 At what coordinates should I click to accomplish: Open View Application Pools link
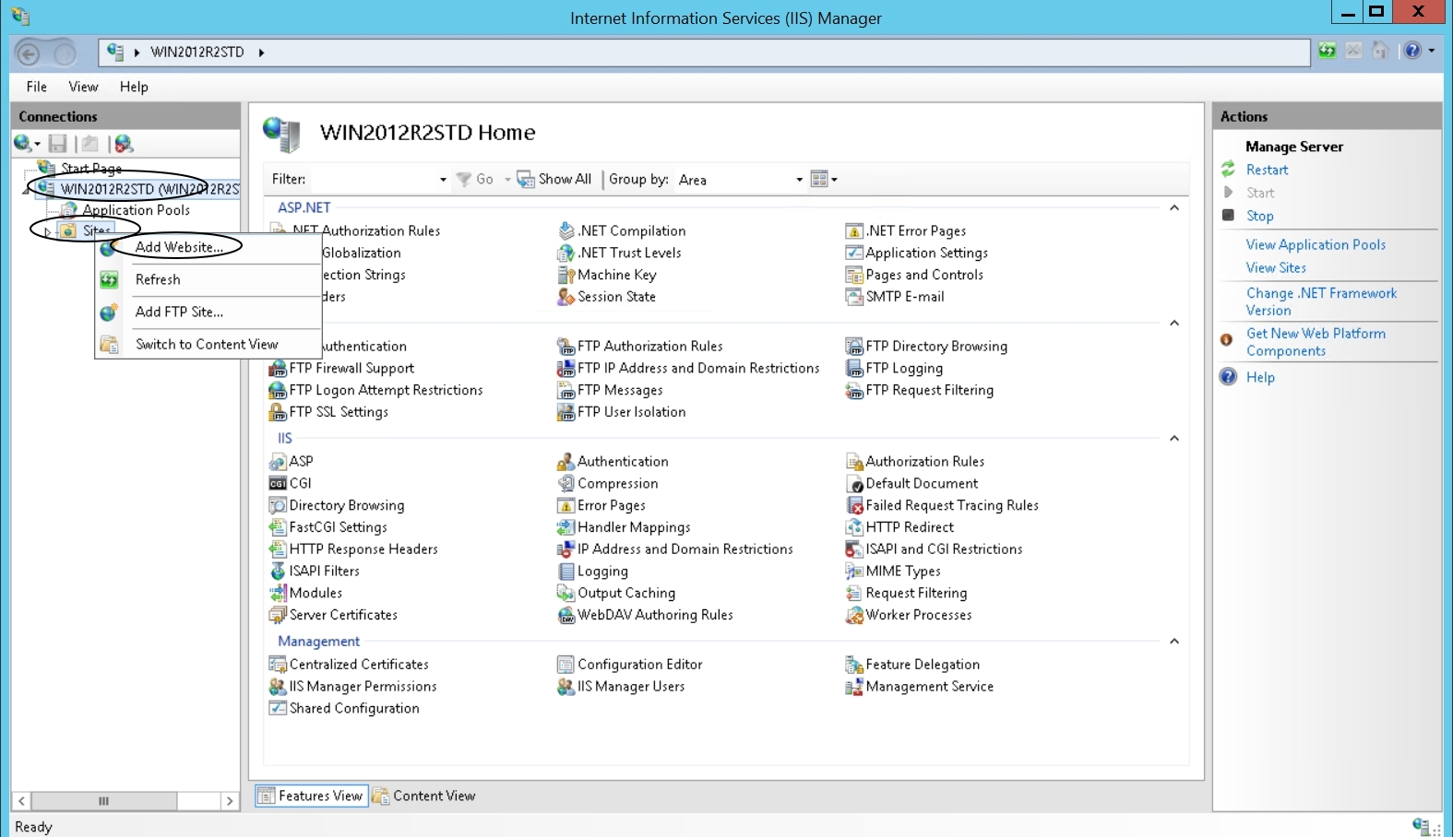pos(1316,244)
